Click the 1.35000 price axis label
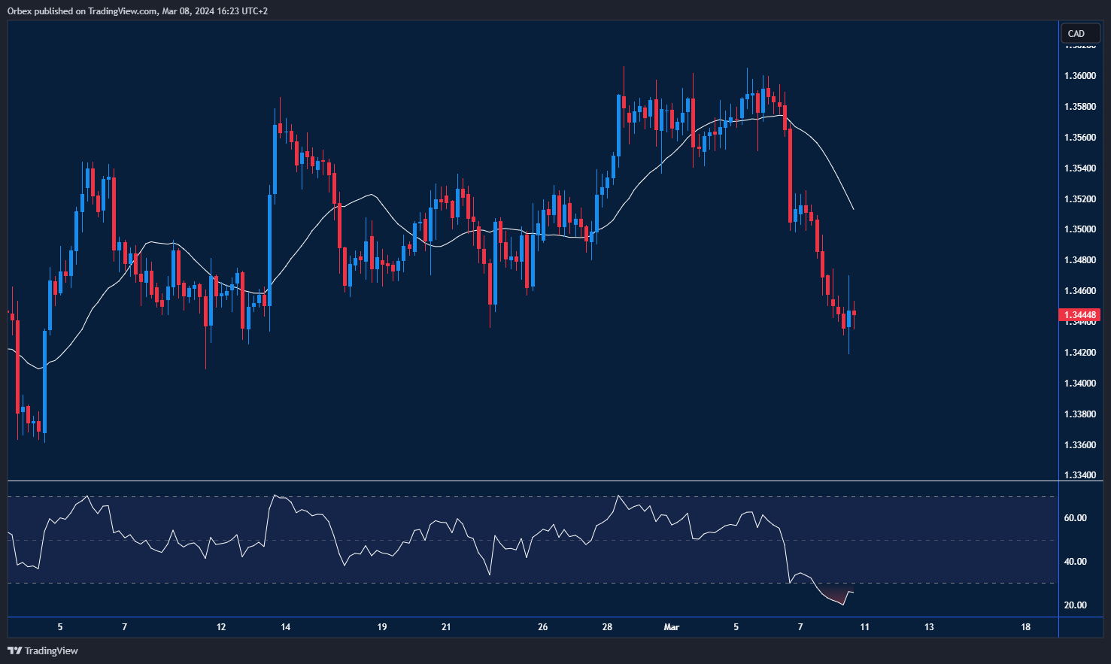Viewport: 1111px width, 664px height. (1079, 229)
